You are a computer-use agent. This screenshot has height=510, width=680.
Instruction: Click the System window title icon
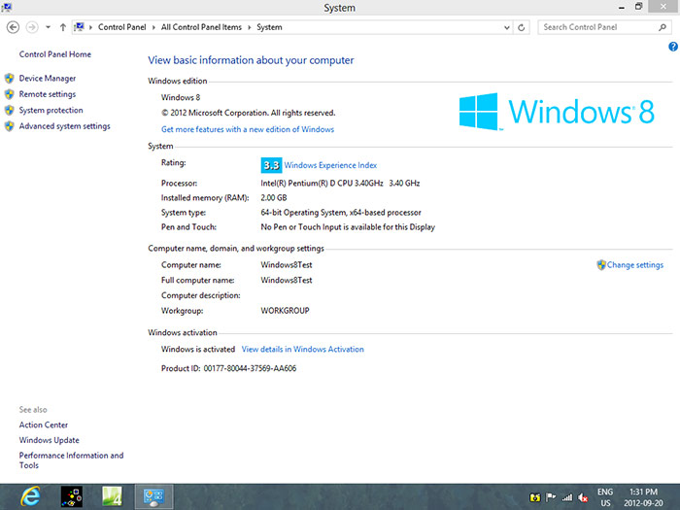coord(7,7)
